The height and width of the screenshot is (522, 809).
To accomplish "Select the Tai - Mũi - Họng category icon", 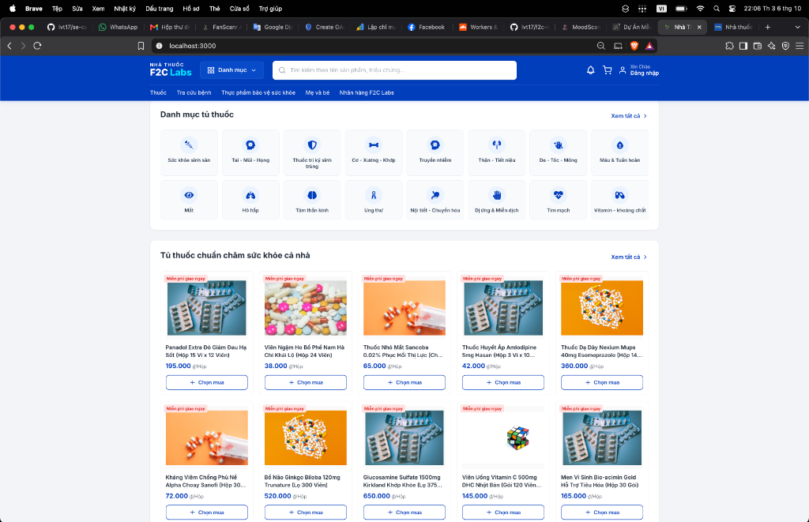I will [x=250, y=145].
